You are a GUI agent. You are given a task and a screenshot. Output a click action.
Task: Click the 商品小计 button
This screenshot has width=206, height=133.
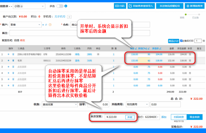(x=173, y=41)
